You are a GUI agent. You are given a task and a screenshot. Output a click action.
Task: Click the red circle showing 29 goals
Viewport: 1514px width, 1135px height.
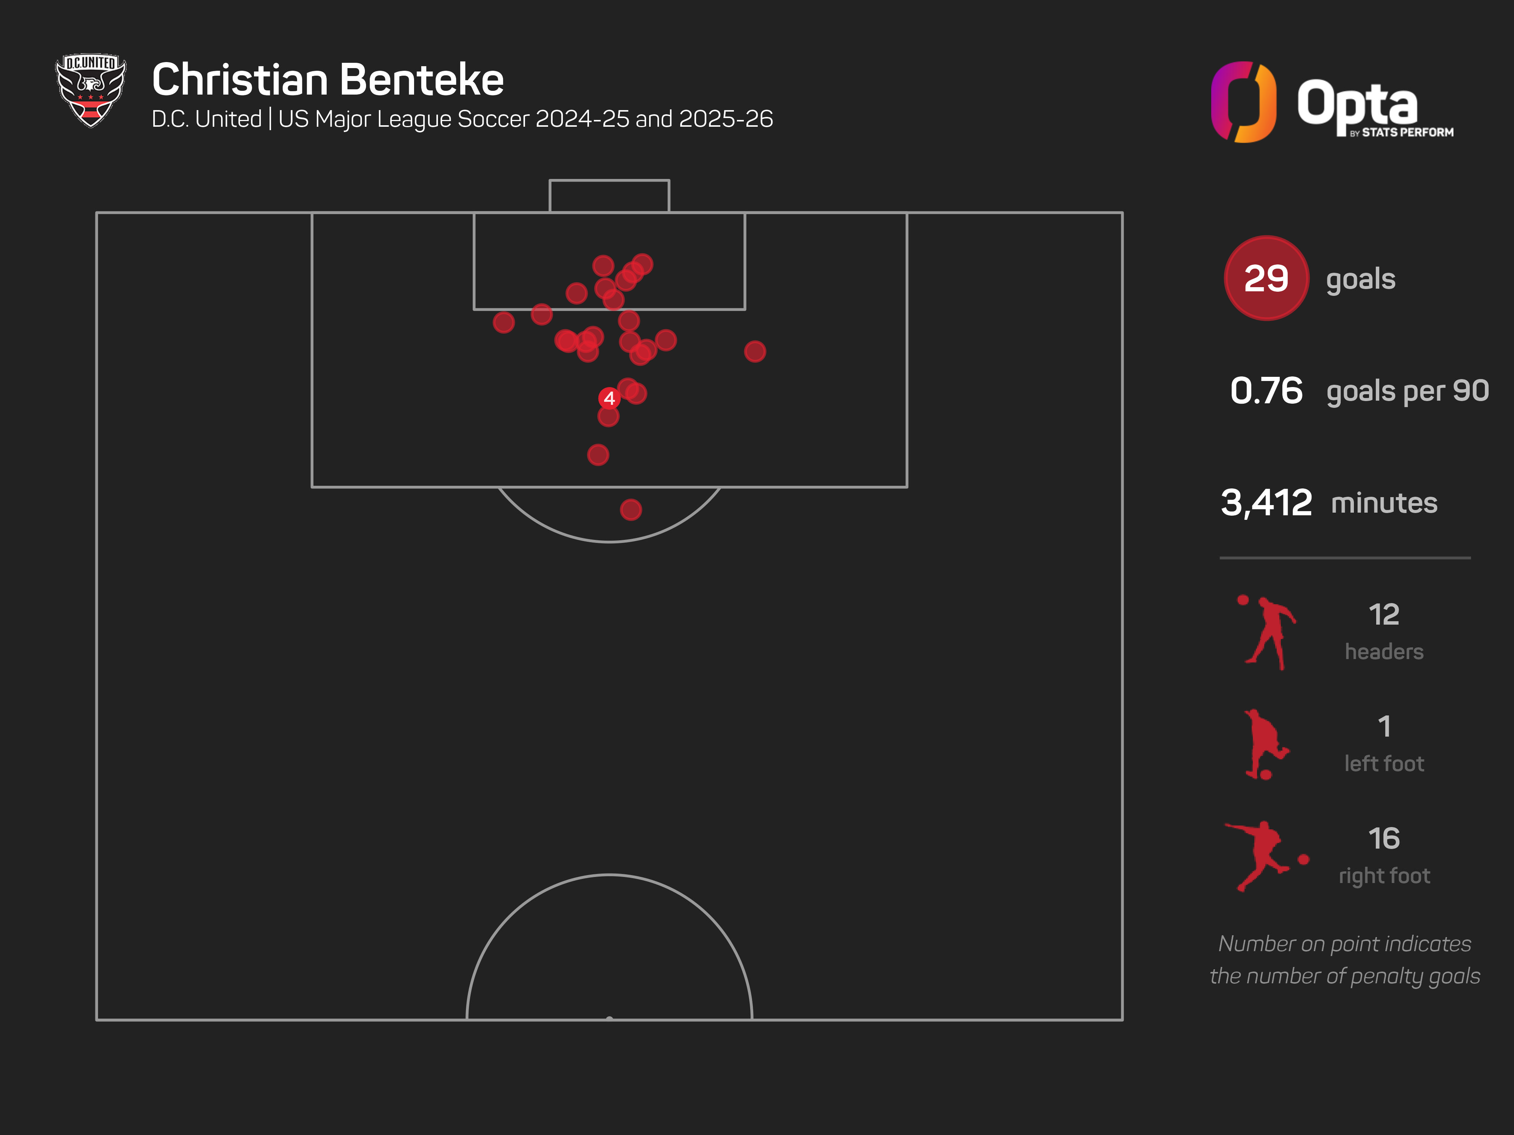(x=1266, y=278)
